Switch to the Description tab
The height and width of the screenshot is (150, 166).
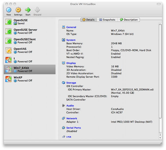pyautogui.click(x=129, y=20)
